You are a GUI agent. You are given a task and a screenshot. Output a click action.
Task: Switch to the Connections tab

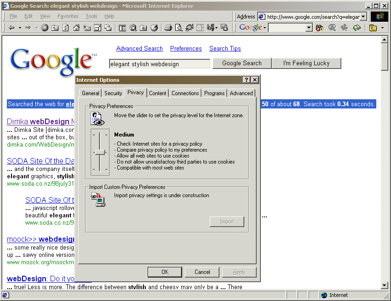pyautogui.click(x=185, y=93)
